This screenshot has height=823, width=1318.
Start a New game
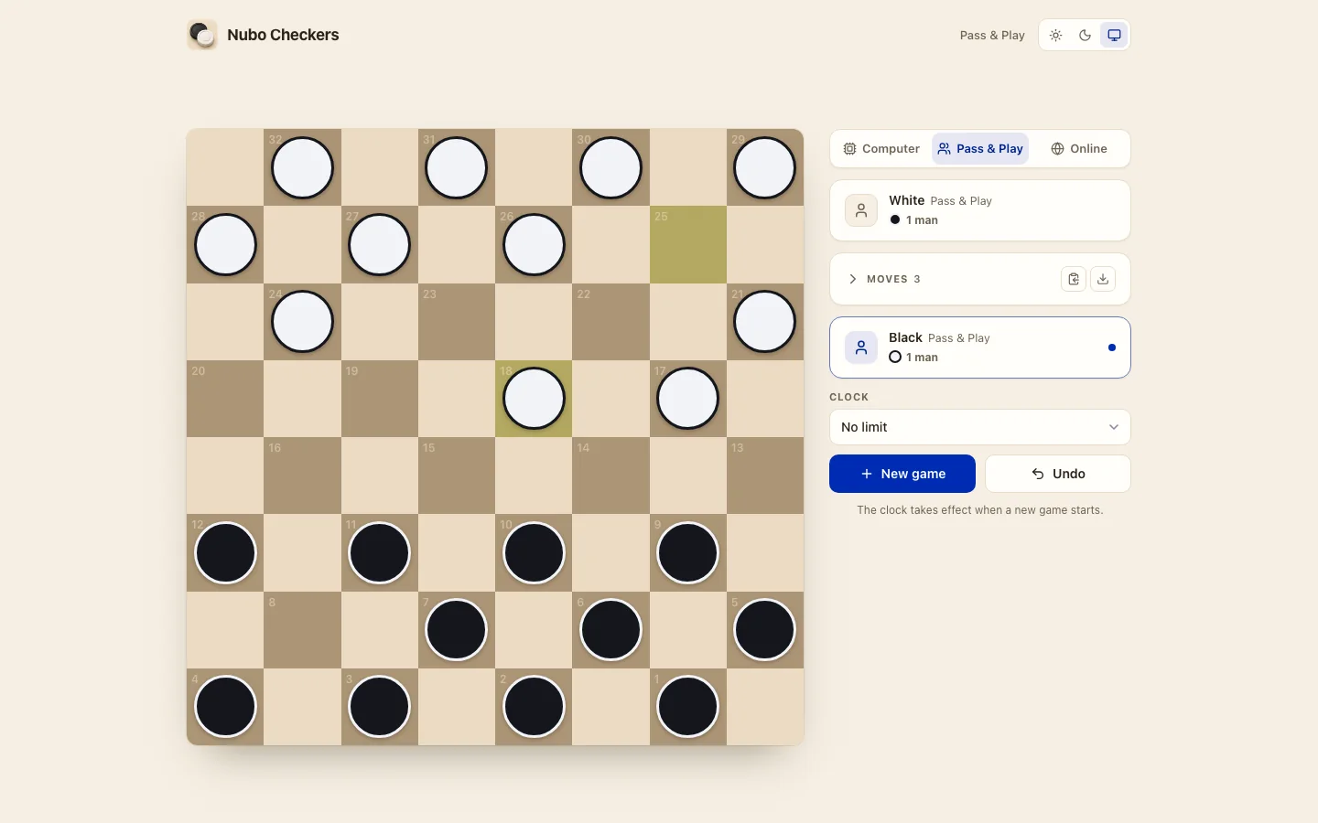click(x=902, y=474)
